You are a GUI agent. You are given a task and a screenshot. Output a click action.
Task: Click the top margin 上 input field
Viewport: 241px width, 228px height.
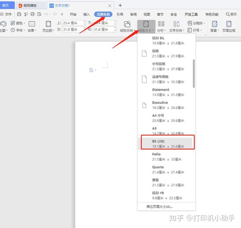click(73, 23)
